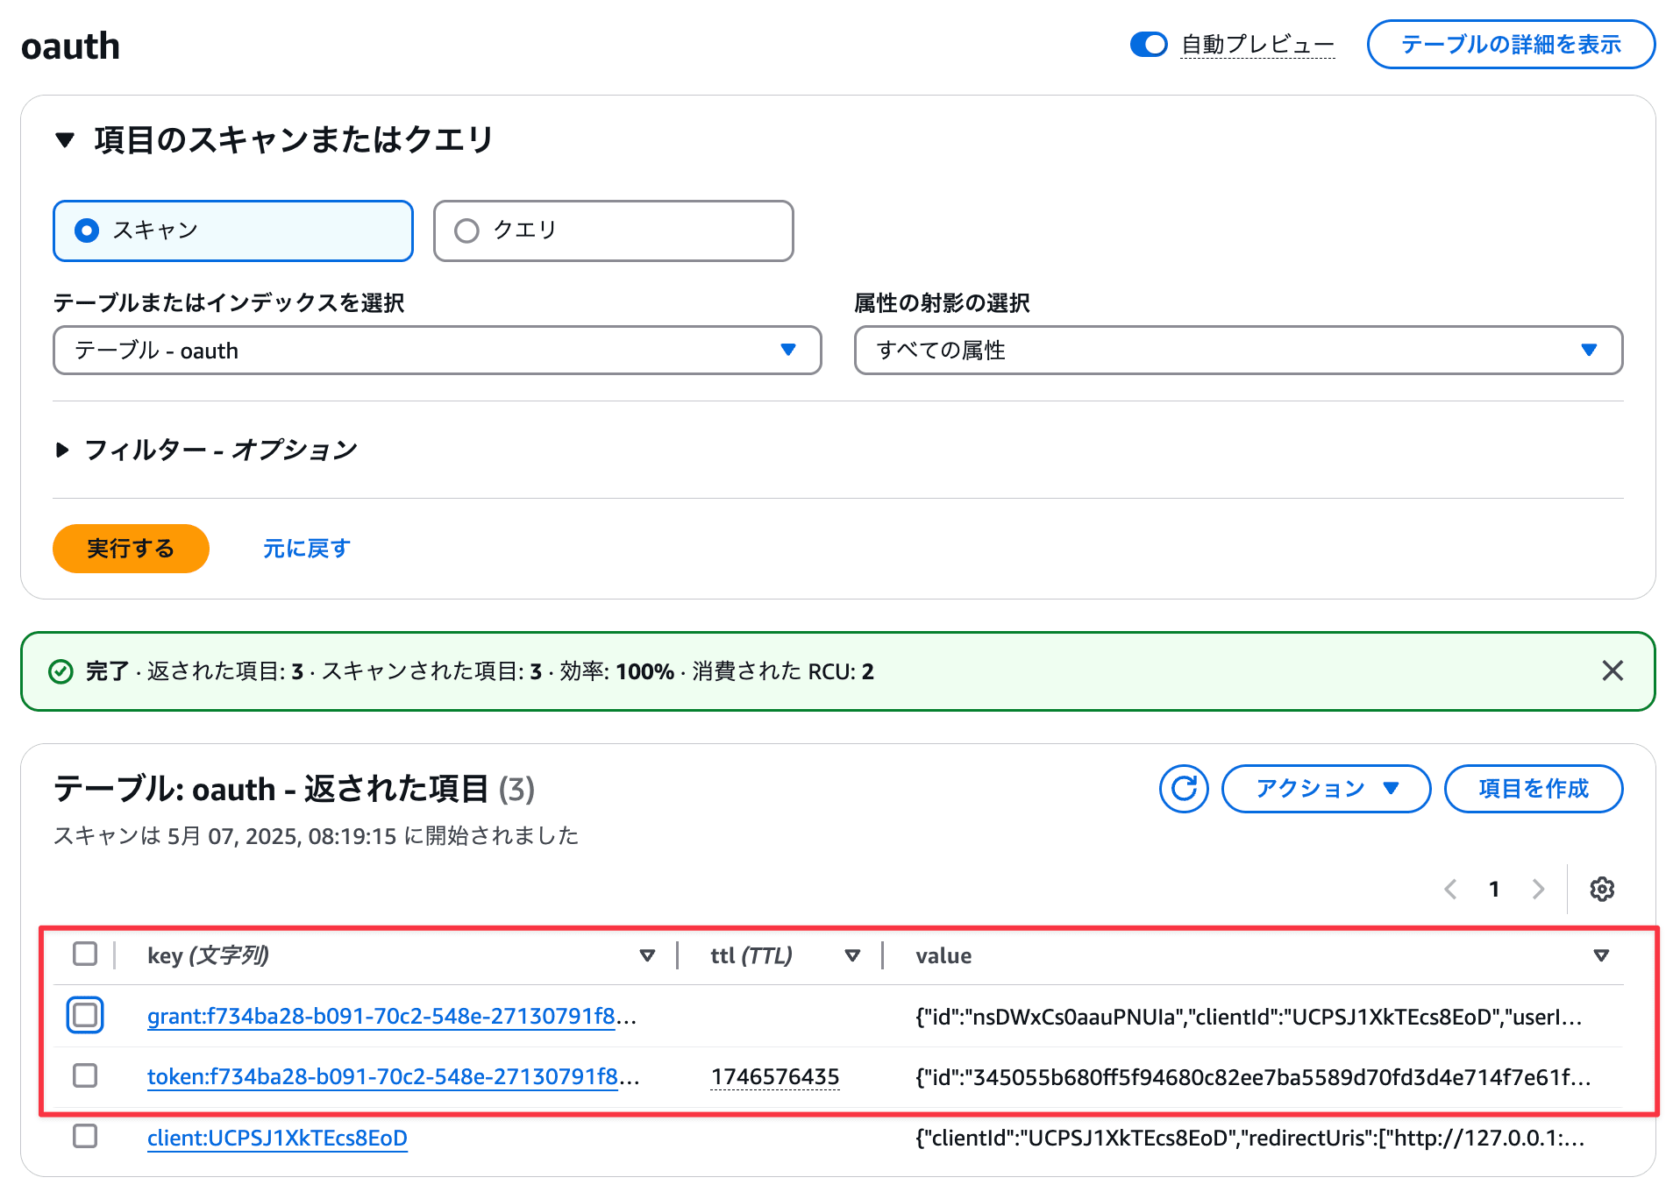Check the grant:f734ba28 row checkbox

pyautogui.click(x=85, y=1015)
